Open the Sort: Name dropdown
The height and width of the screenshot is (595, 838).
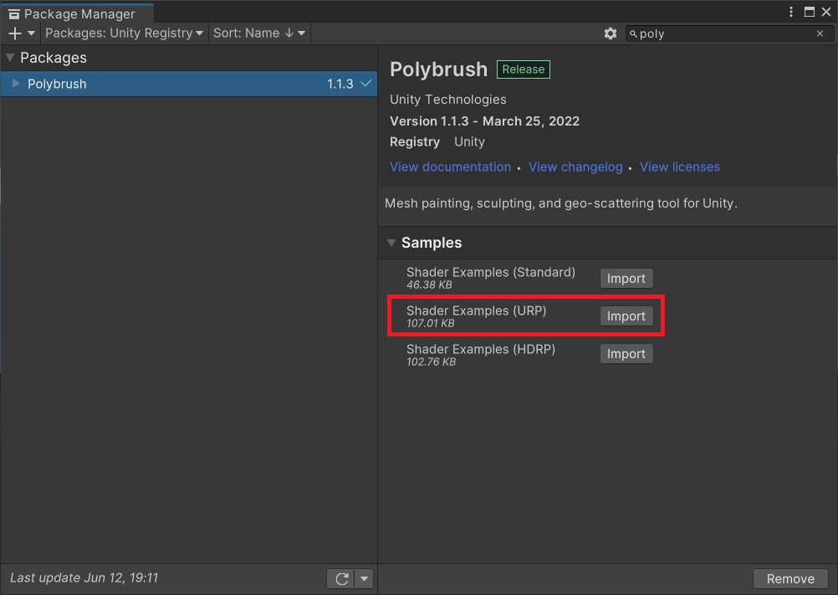click(259, 33)
